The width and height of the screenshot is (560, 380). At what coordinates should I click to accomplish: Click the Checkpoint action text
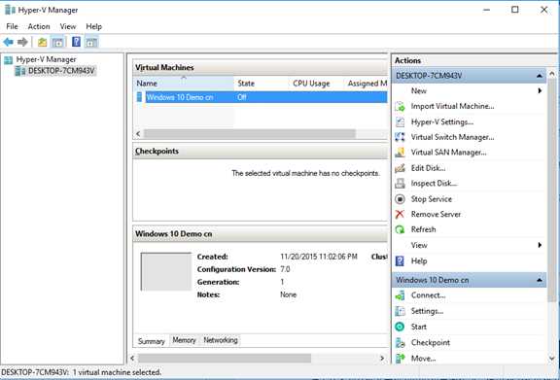tap(431, 342)
